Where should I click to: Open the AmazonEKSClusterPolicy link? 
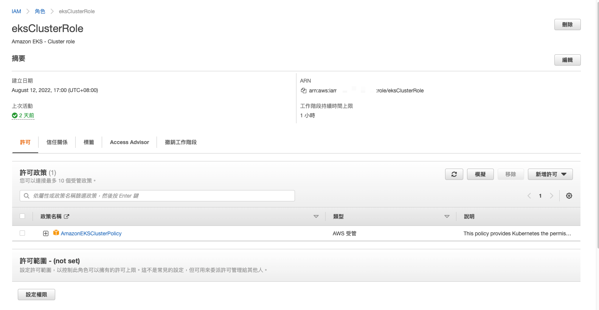click(91, 233)
